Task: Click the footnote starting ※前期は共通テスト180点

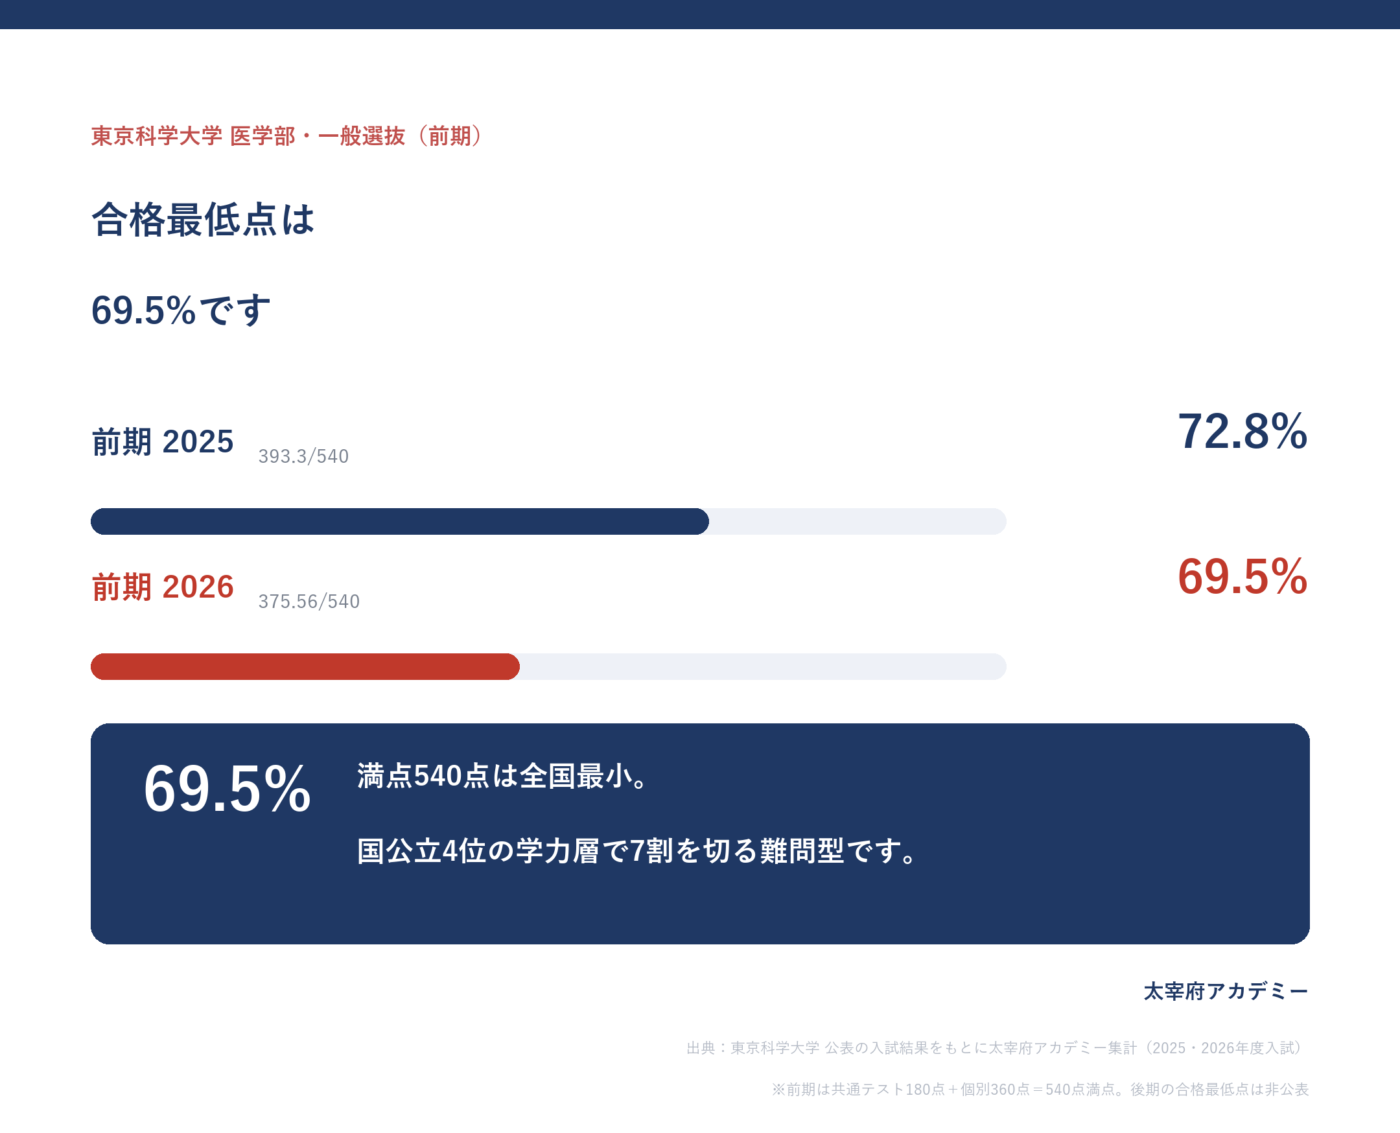Action: click(1040, 1090)
